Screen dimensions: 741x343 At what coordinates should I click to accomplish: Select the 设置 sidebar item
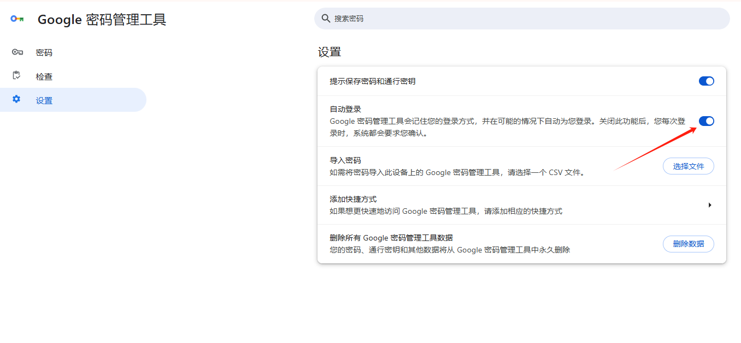pos(73,100)
